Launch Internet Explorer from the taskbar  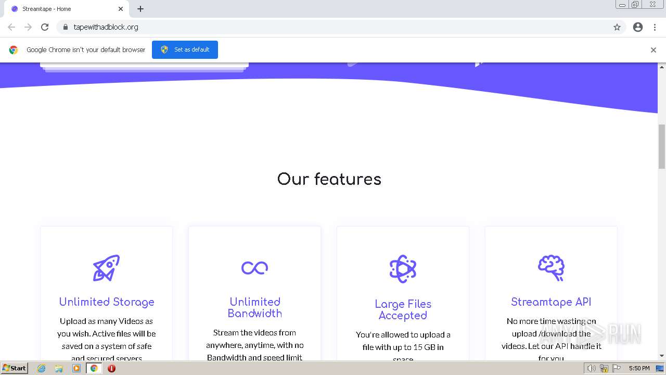click(x=42, y=368)
